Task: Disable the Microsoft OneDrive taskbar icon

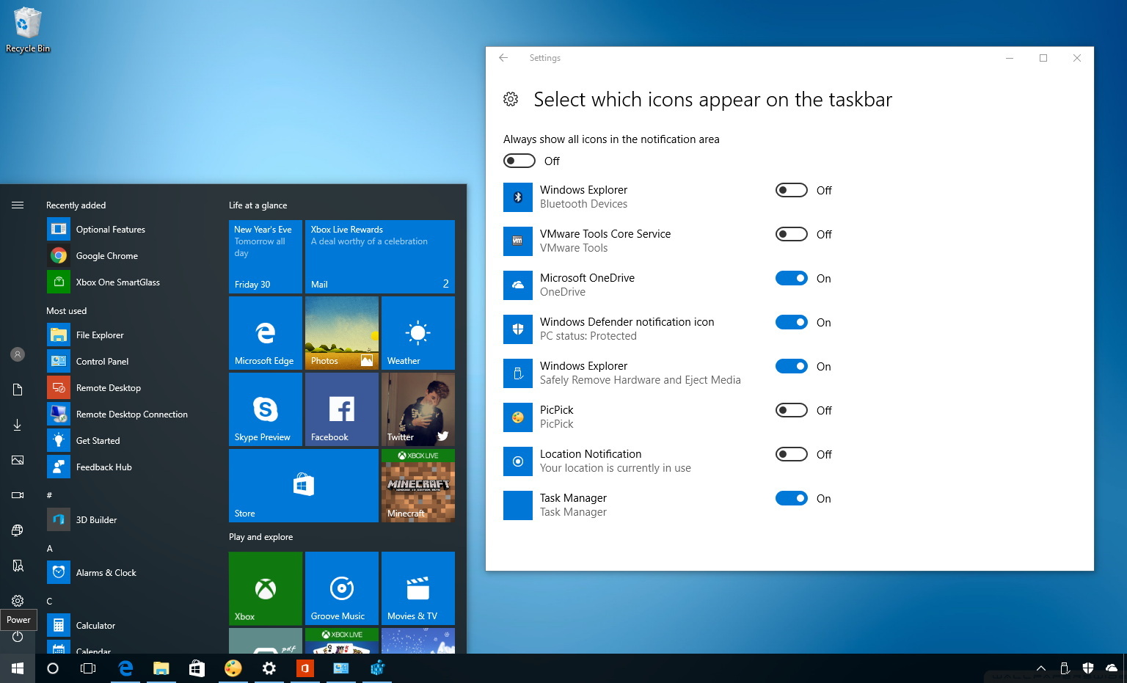Action: pyautogui.click(x=791, y=278)
